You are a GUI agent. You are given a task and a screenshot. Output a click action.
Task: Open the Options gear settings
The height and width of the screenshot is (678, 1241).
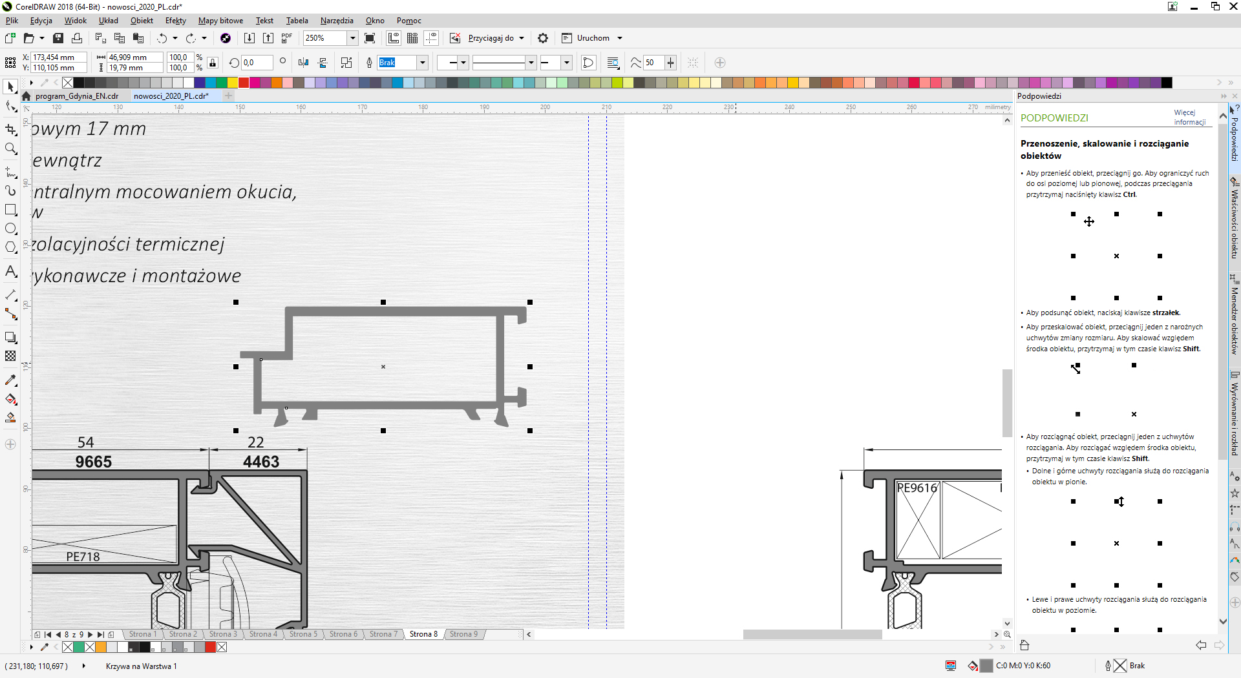click(x=543, y=38)
